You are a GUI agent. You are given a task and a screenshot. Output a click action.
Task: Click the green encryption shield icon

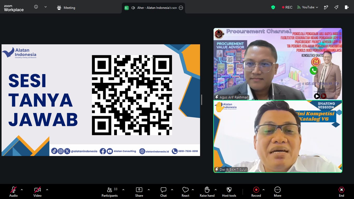pyautogui.click(x=273, y=7)
